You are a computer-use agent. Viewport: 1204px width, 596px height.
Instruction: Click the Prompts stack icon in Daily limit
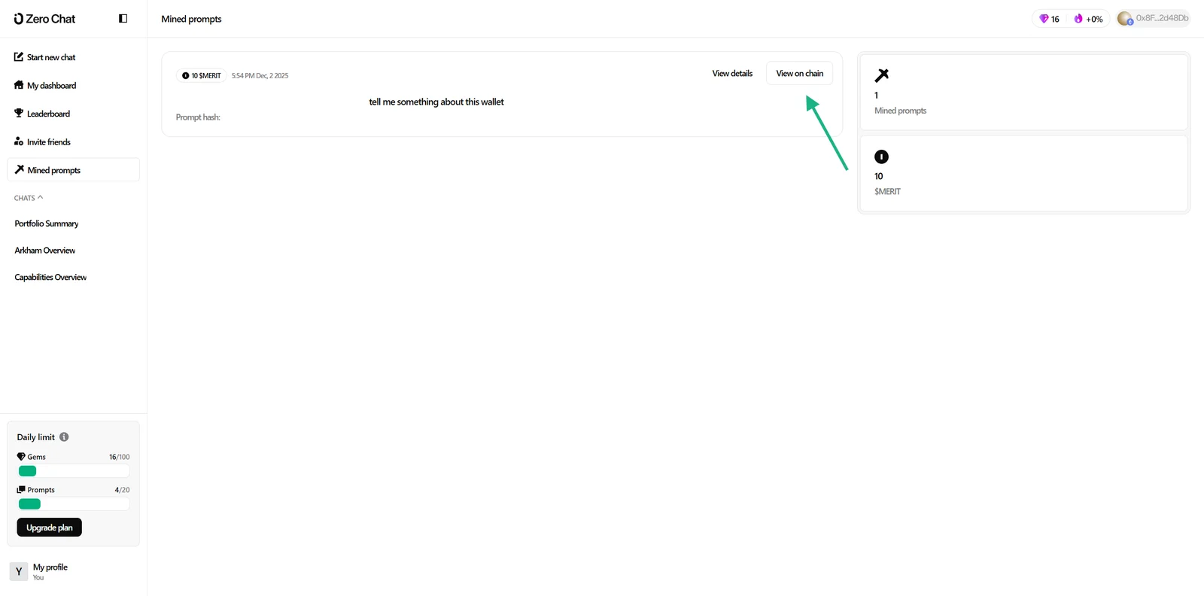coord(21,489)
